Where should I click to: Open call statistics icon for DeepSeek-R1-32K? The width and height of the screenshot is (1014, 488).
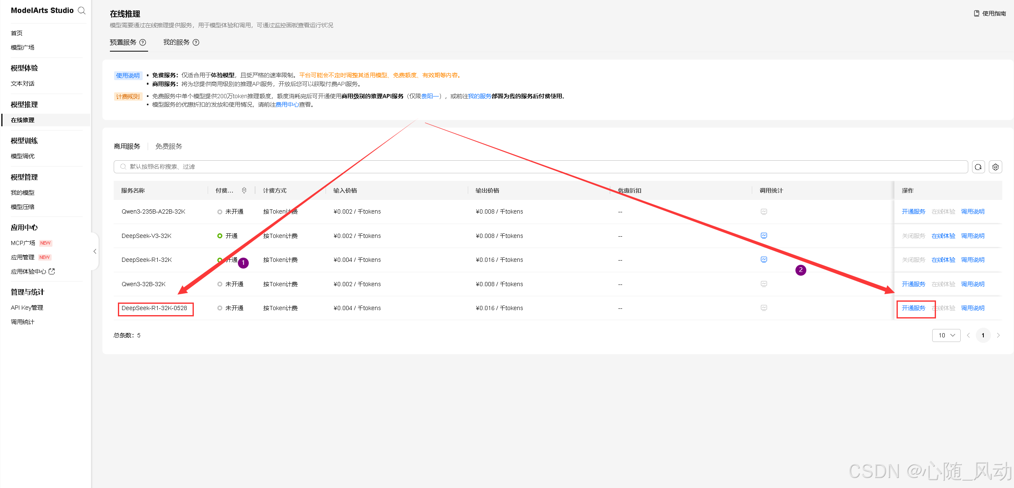(764, 260)
